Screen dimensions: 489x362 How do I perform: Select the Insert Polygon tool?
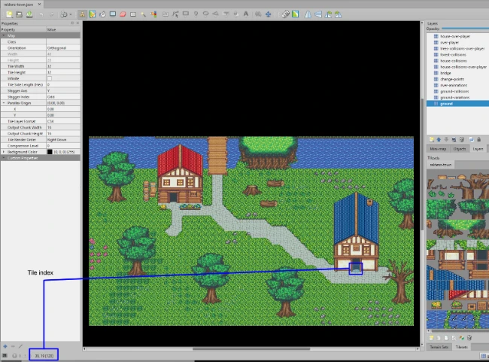[215, 14]
